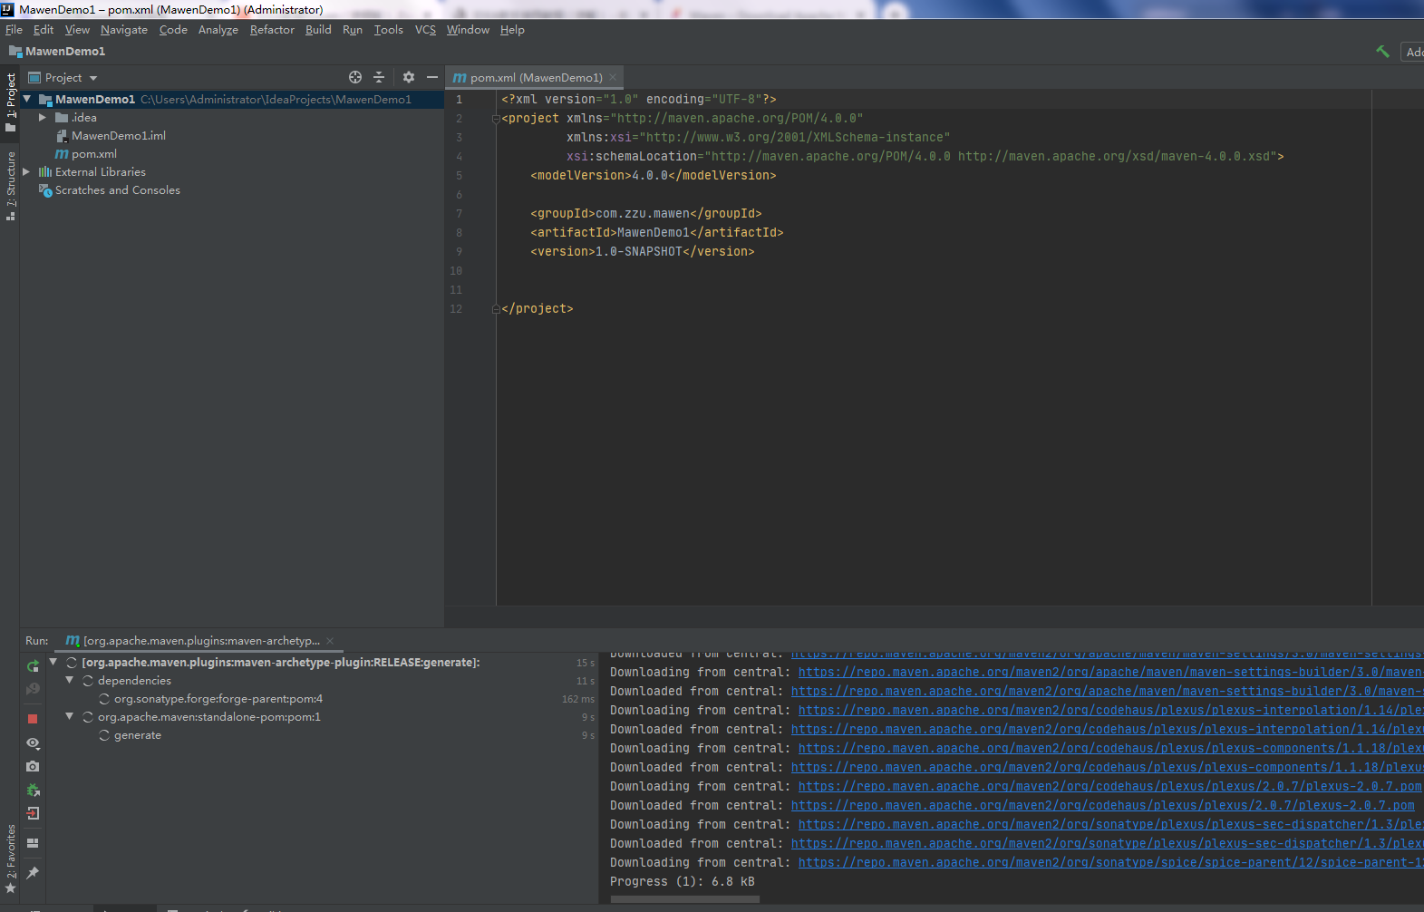Open the plexus-components Downloaded link

(1107, 768)
